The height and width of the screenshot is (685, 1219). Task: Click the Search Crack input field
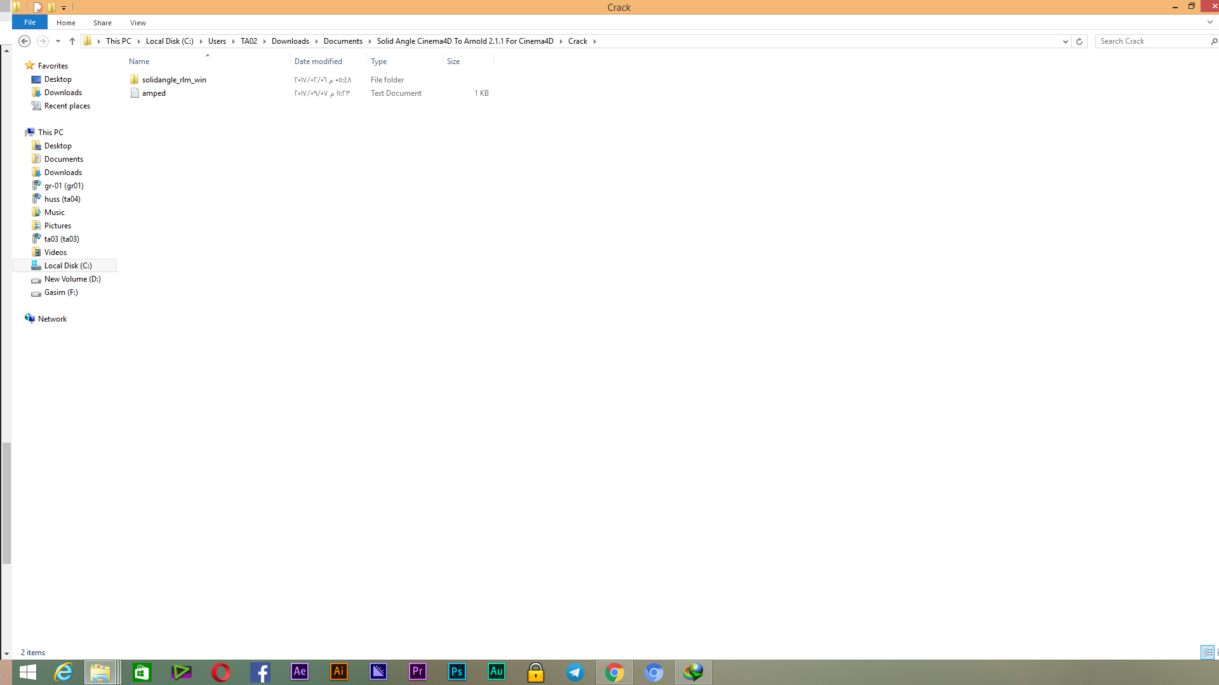point(1152,41)
